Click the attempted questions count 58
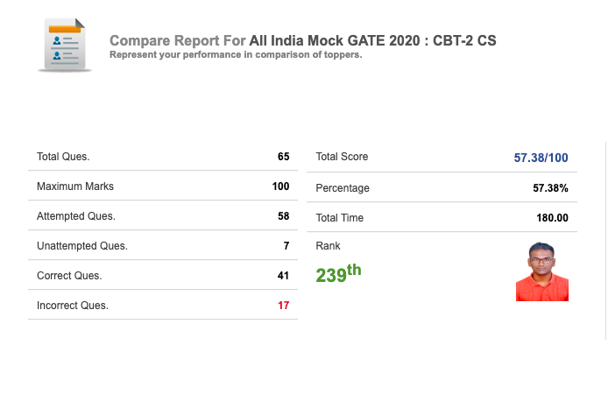The image size is (608, 394). coord(284,216)
